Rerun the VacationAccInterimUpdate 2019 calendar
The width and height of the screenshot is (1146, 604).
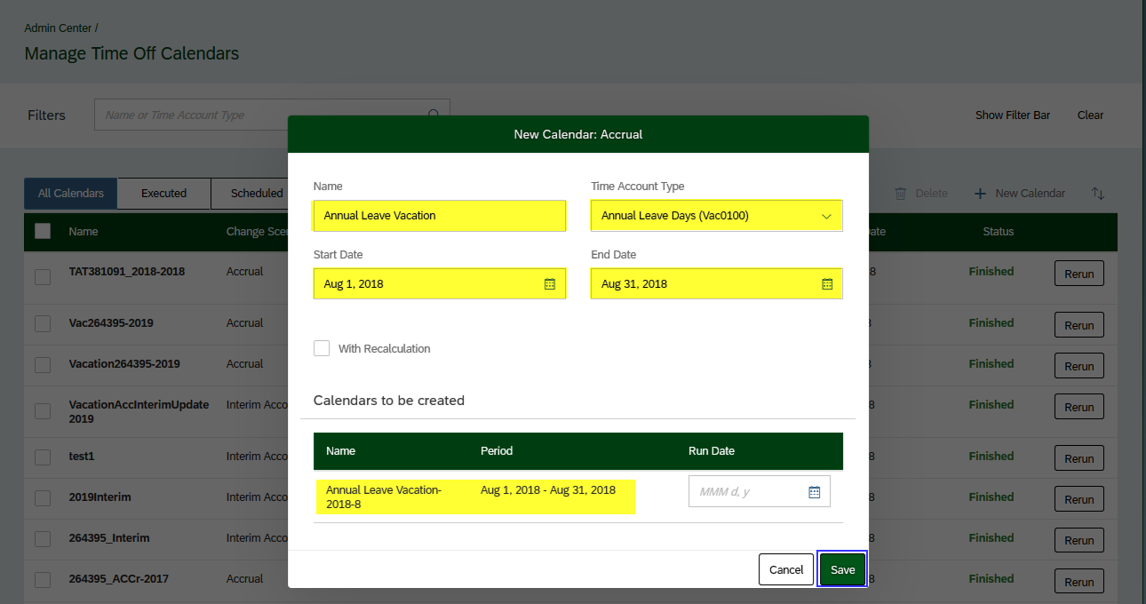[x=1079, y=407]
